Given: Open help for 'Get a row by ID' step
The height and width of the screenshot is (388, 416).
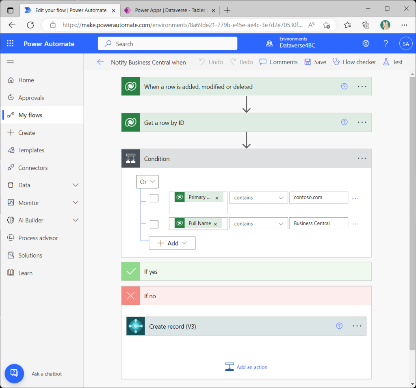Looking at the screenshot, I should tap(344, 122).
